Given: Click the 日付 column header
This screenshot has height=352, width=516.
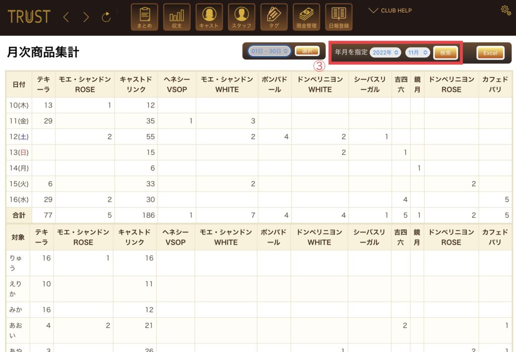Looking at the screenshot, I should click(19, 84).
